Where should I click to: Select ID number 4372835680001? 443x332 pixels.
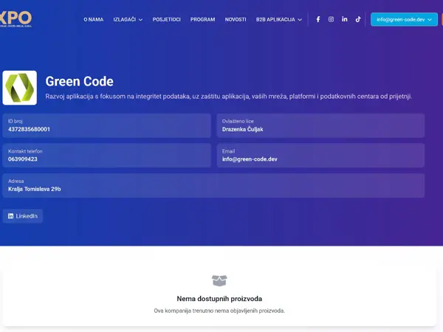click(29, 129)
